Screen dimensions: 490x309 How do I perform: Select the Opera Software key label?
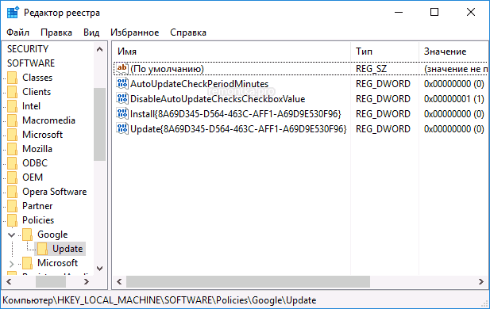pyautogui.click(x=54, y=192)
